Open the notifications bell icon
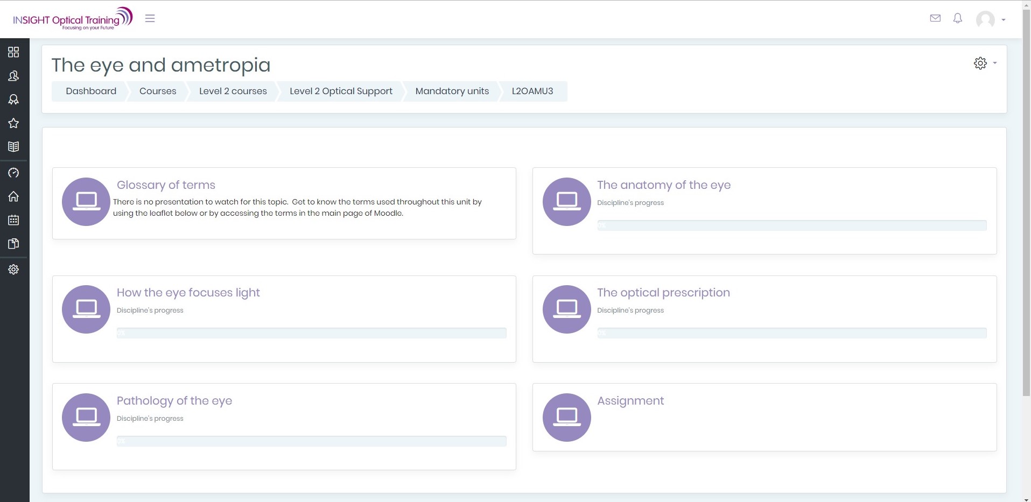 click(x=957, y=18)
